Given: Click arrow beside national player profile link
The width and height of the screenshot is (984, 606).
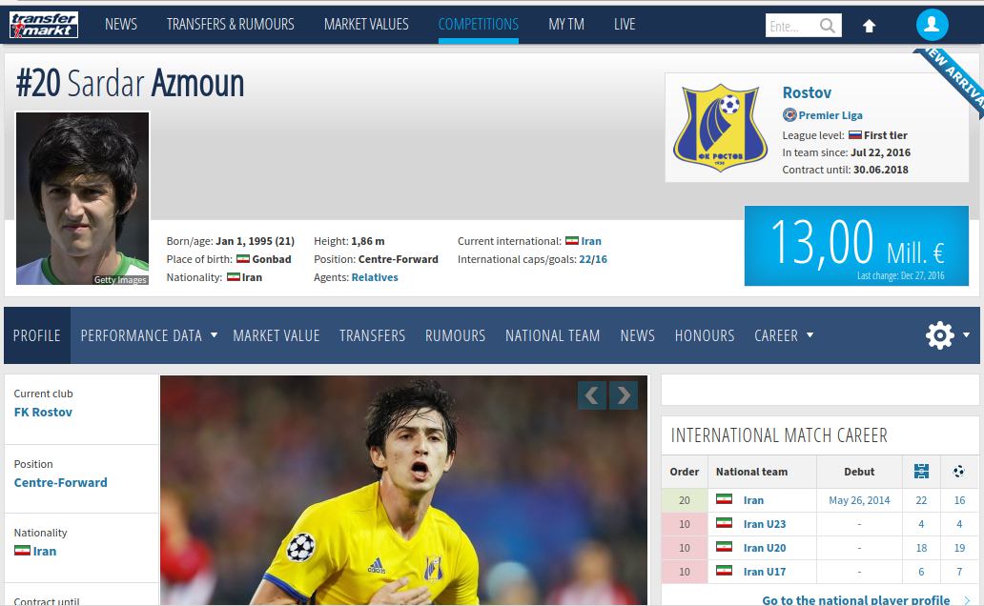Looking at the screenshot, I should click(x=967, y=600).
